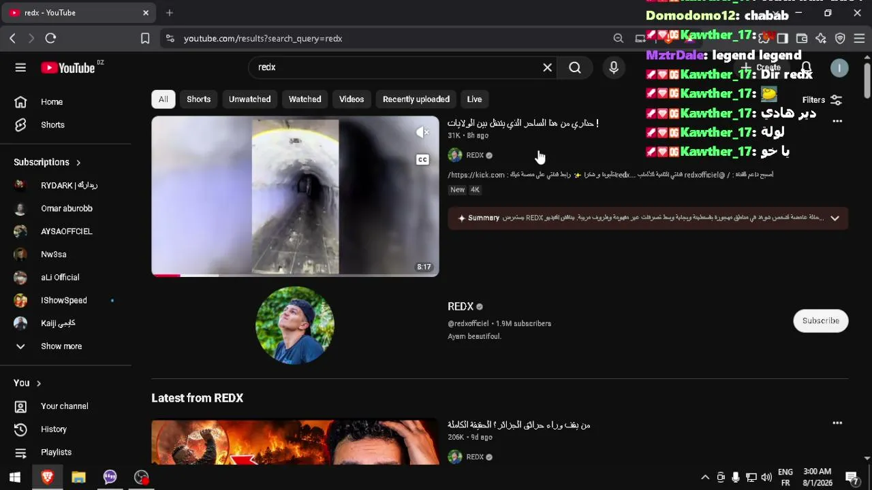This screenshot has height=490, width=872.
Task: Open the browser zoom control
Action: click(618, 39)
